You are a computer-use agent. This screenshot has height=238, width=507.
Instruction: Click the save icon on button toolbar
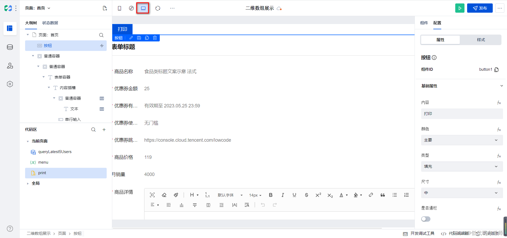tap(139, 38)
